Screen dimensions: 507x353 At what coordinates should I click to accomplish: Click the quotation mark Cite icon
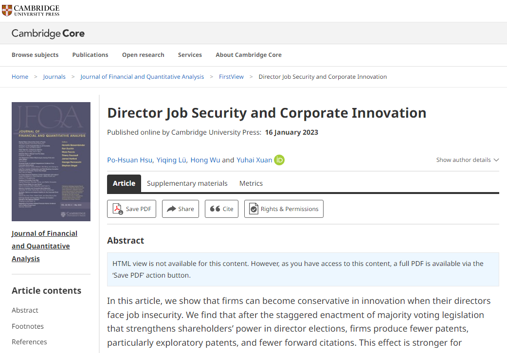pyautogui.click(x=215, y=209)
